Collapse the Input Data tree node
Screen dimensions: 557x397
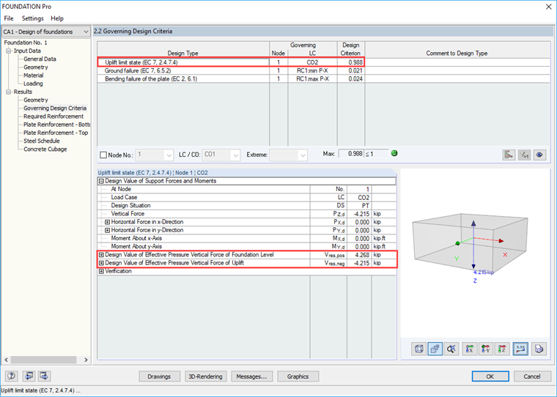(9, 51)
